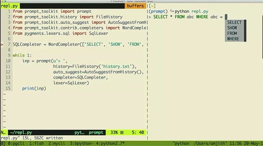Click the ~/repl.py path in the statusline

click(x=21, y=133)
